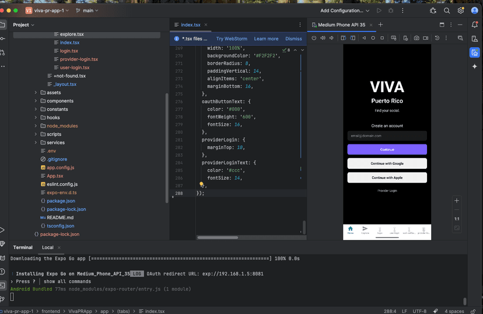Open editor tab options menu dots
483x314 pixels.
pyautogui.click(x=300, y=25)
